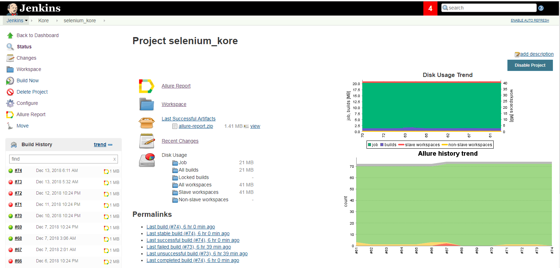Screen dimensions: 560x268
Task: Click the Workspace folder icon in sidebar
Action: click(x=10, y=69)
